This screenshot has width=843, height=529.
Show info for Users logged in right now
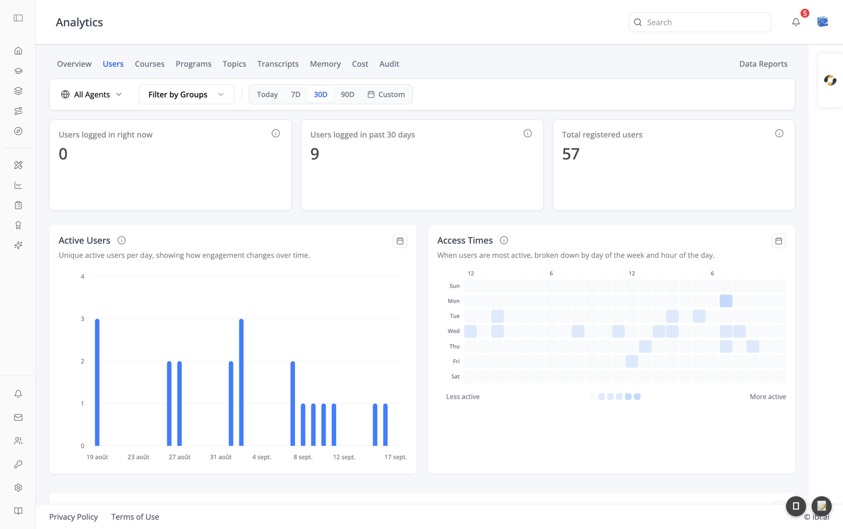[x=275, y=134]
